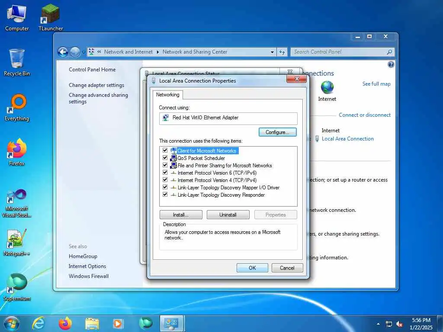This screenshot has width=443, height=332.
Task: Select the Recycle Bin desktop icon
Action: [17, 63]
